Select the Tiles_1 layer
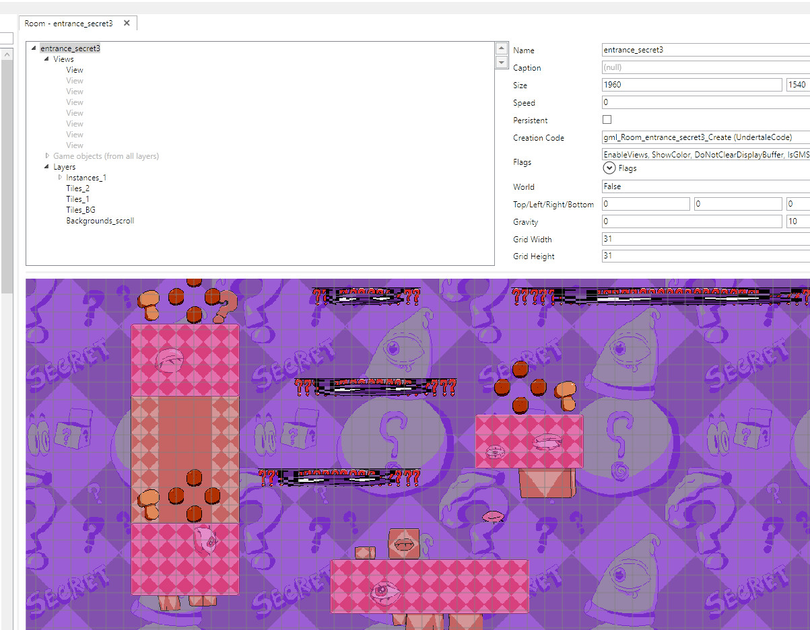The image size is (810, 630). [x=76, y=199]
